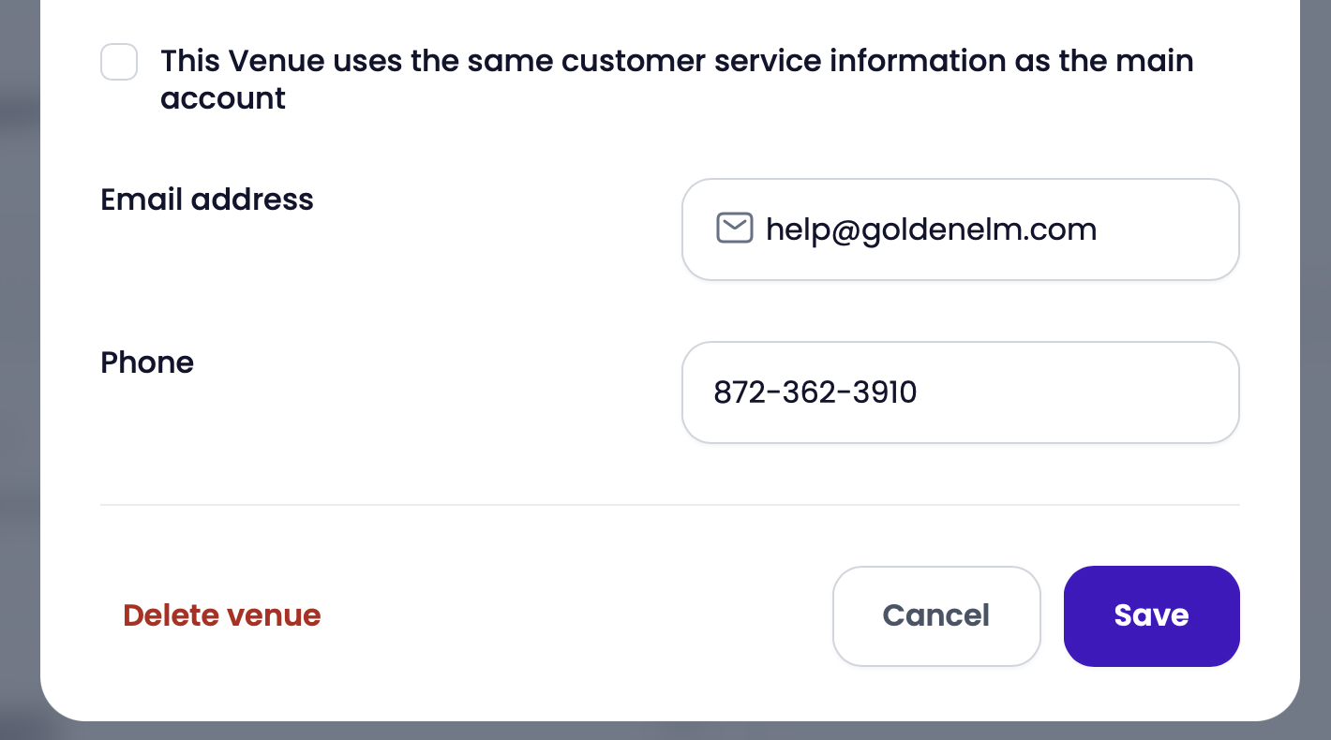Focus the help@goldenelm.com email input
This screenshot has height=740, width=1331.
point(961,229)
